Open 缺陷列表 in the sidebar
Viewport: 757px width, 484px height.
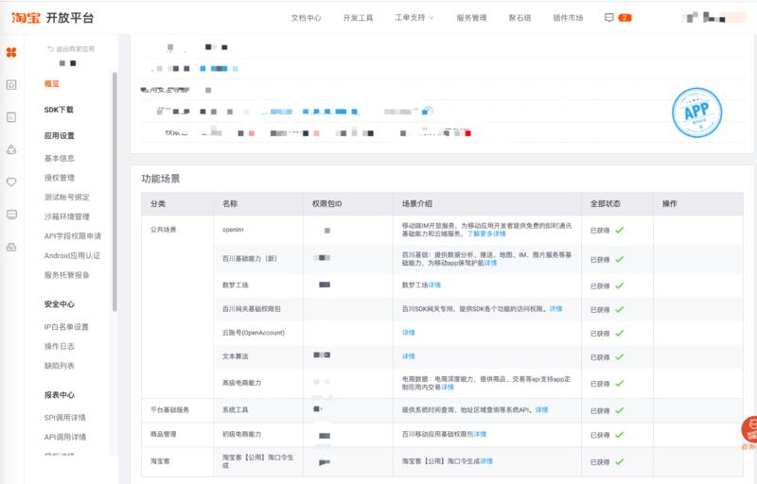(60, 366)
